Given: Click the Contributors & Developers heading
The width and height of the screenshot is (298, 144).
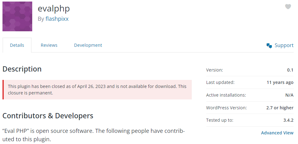Looking at the screenshot, I should (x=48, y=116).
